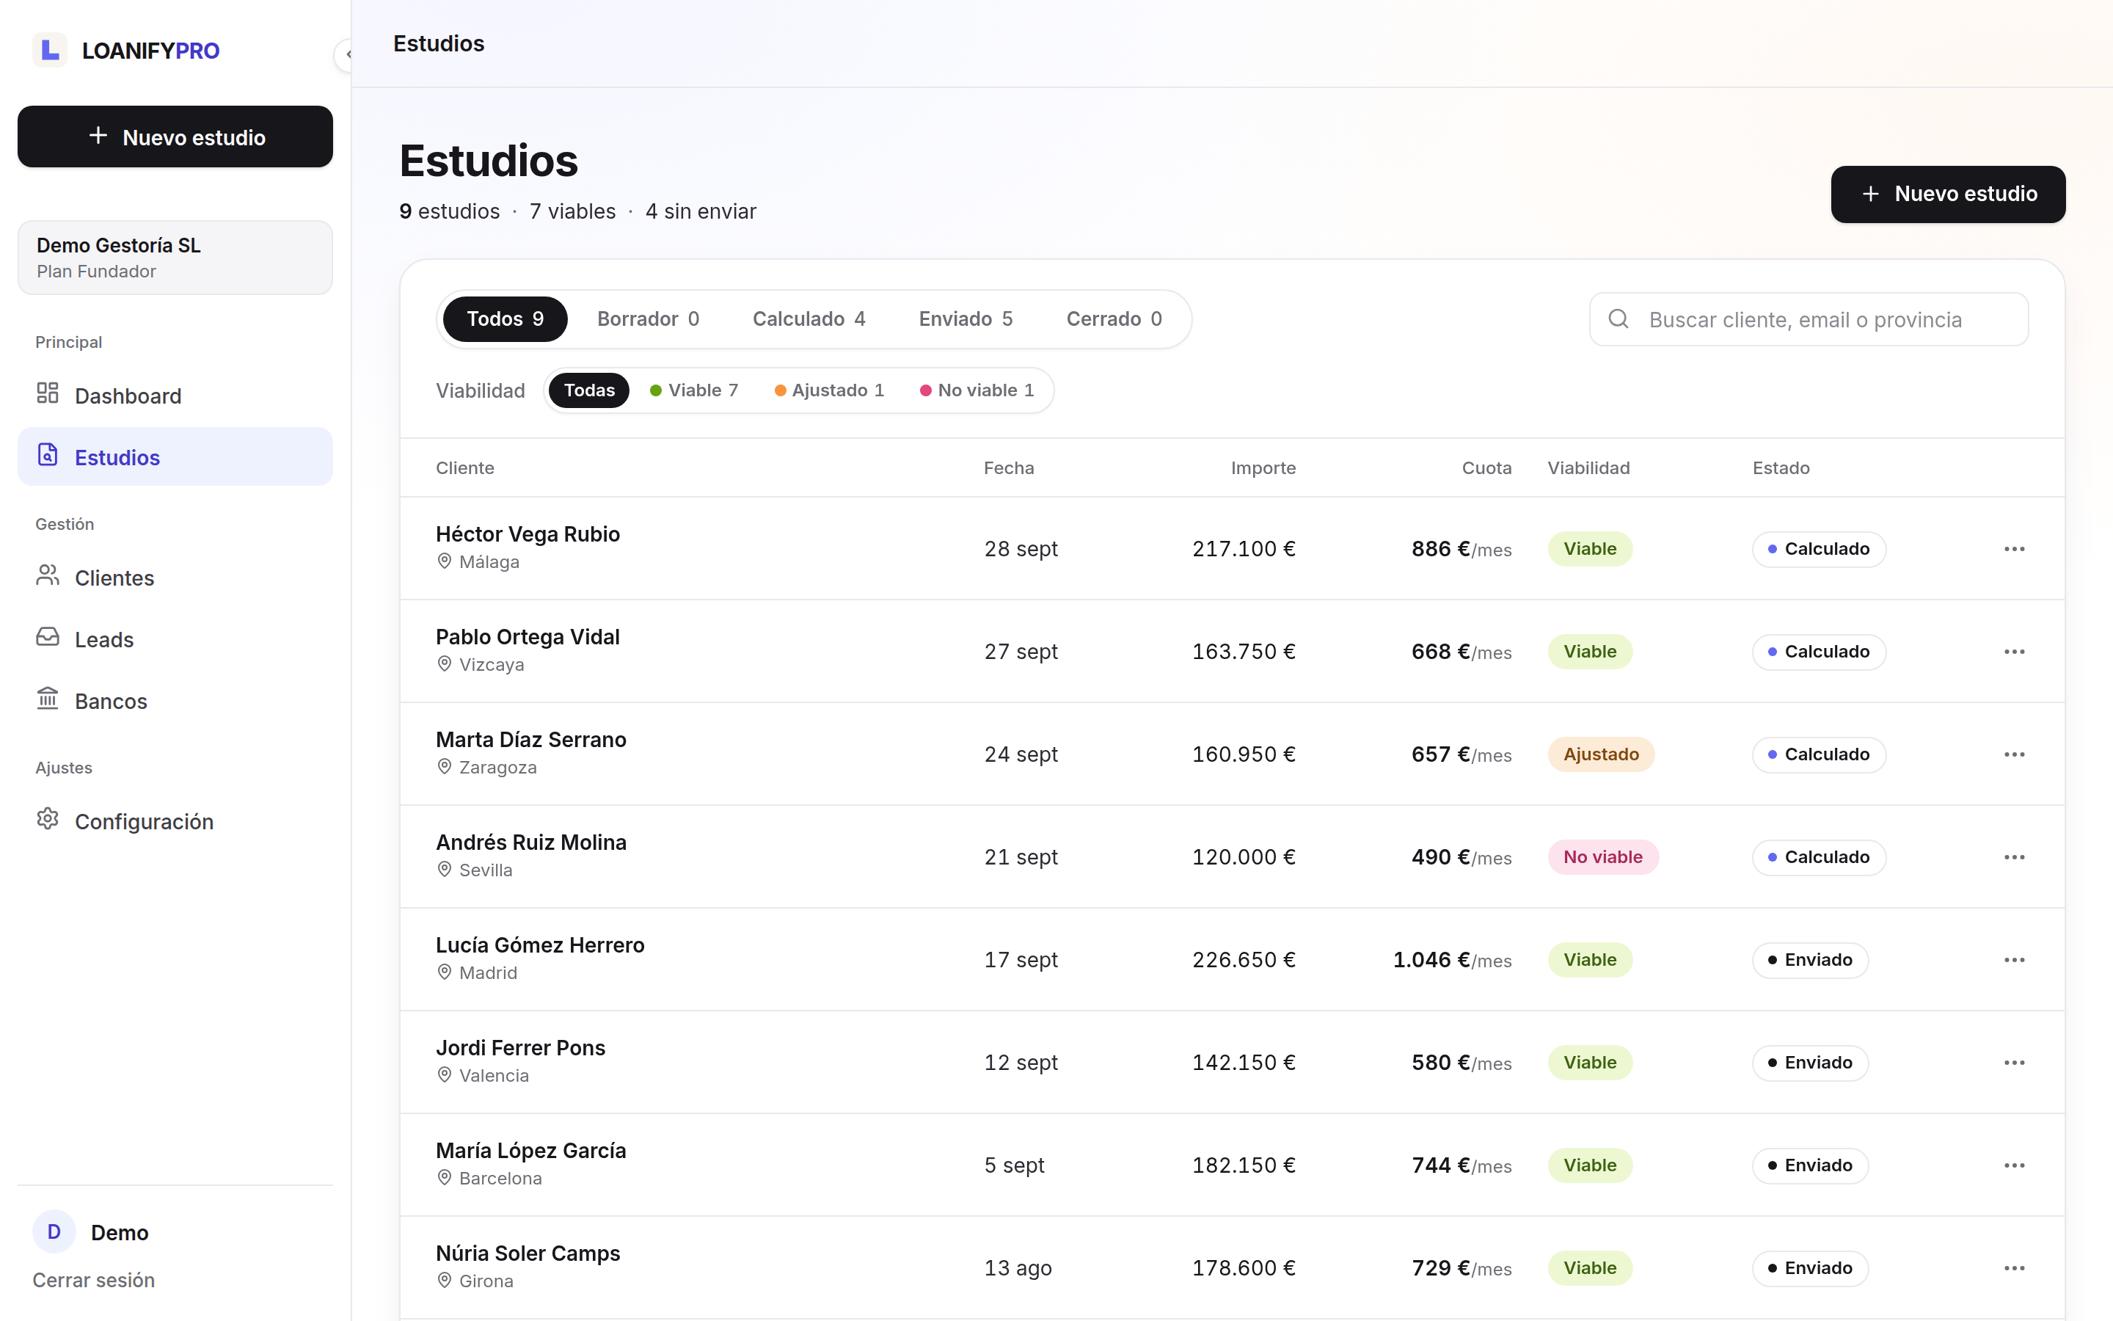Select the Todas viability filter
The height and width of the screenshot is (1321, 2113).
589,390
